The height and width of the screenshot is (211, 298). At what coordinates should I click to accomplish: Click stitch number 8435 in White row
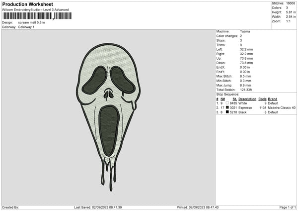tap(233, 103)
